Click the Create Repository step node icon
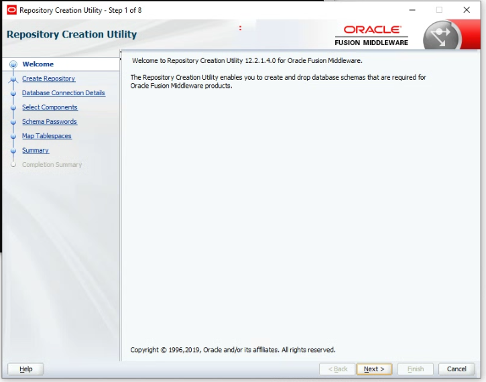The width and height of the screenshot is (486, 382). point(13,79)
